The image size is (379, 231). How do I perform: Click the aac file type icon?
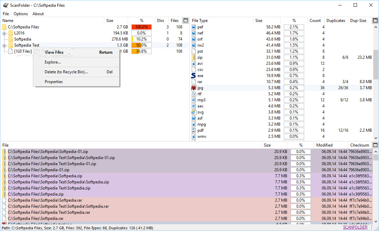click(x=194, y=106)
